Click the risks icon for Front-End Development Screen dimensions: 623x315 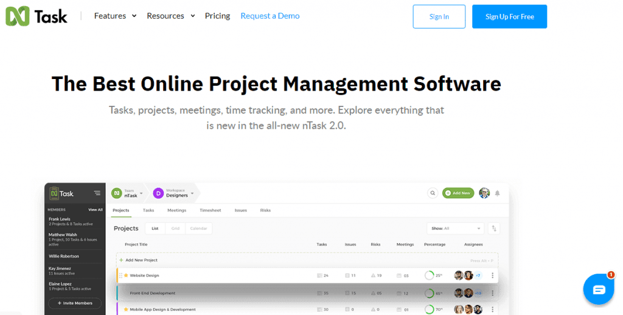[373, 293]
